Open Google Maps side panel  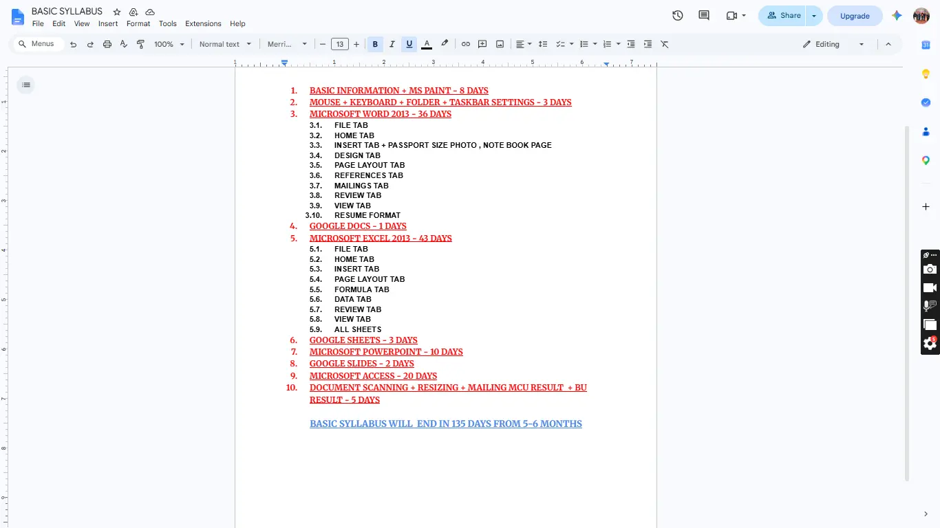point(926,160)
